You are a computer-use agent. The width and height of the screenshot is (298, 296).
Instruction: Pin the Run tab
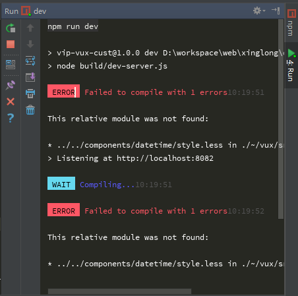11,85
